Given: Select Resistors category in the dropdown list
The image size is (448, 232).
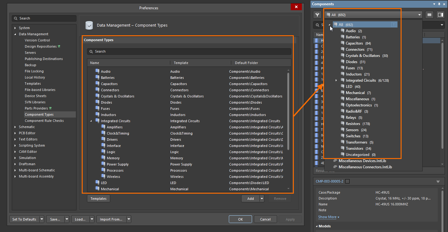Looking at the screenshot, I should point(353,124).
